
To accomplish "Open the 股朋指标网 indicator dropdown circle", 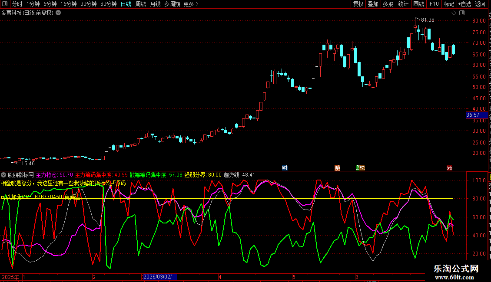I will tap(3, 175).
